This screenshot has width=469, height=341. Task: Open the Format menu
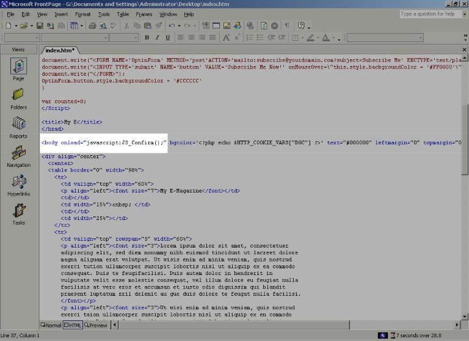(82, 14)
